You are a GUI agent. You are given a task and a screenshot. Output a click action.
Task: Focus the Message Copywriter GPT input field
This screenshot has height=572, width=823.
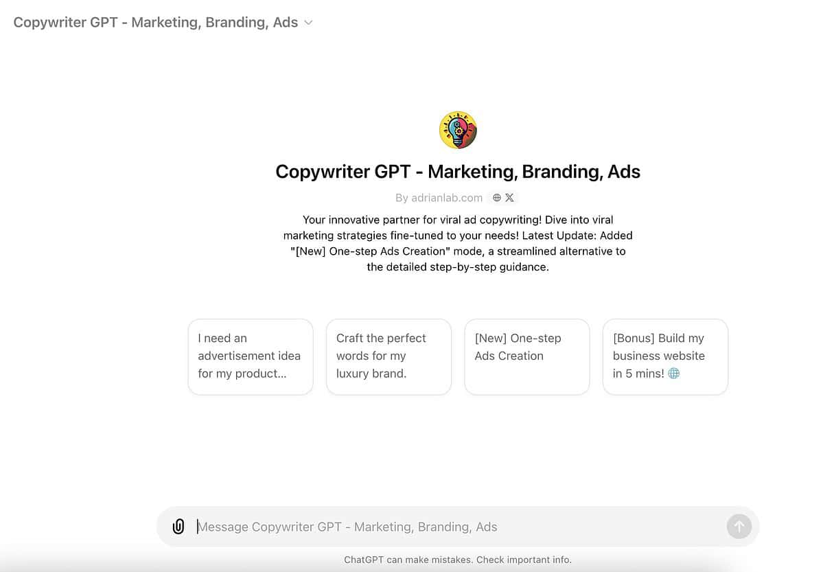pyautogui.click(x=453, y=527)
